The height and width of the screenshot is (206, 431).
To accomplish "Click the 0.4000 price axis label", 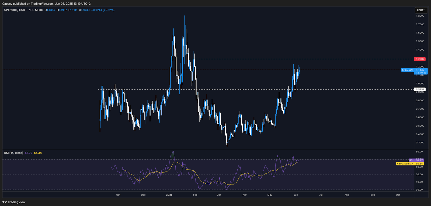I will (x=420, y=134).
